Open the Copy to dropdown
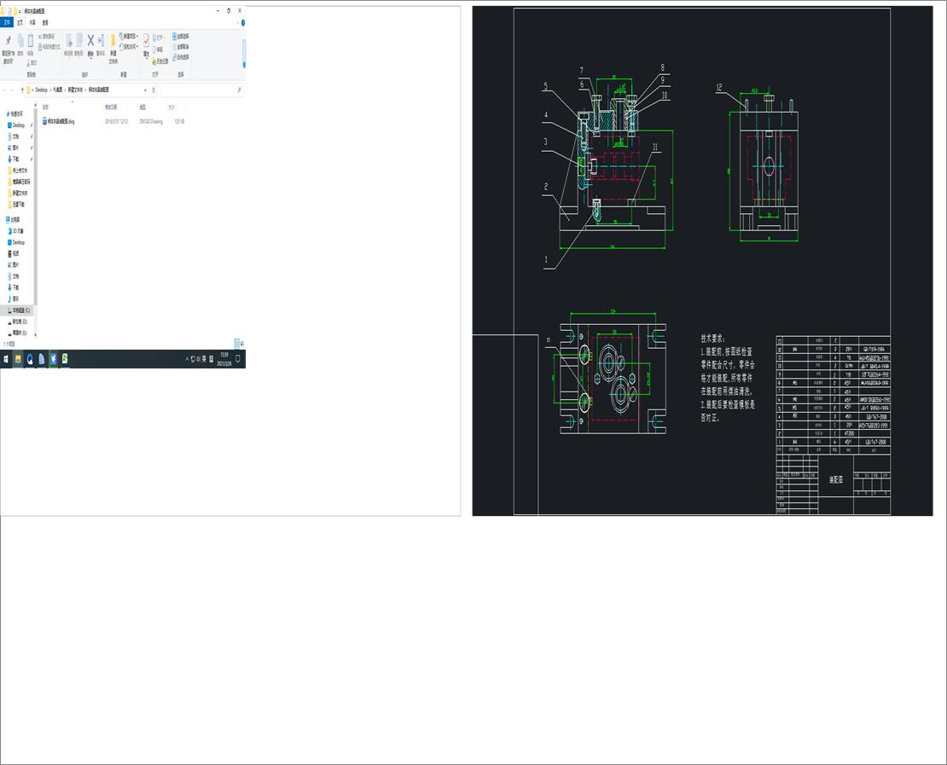 (x=78, y=44)
